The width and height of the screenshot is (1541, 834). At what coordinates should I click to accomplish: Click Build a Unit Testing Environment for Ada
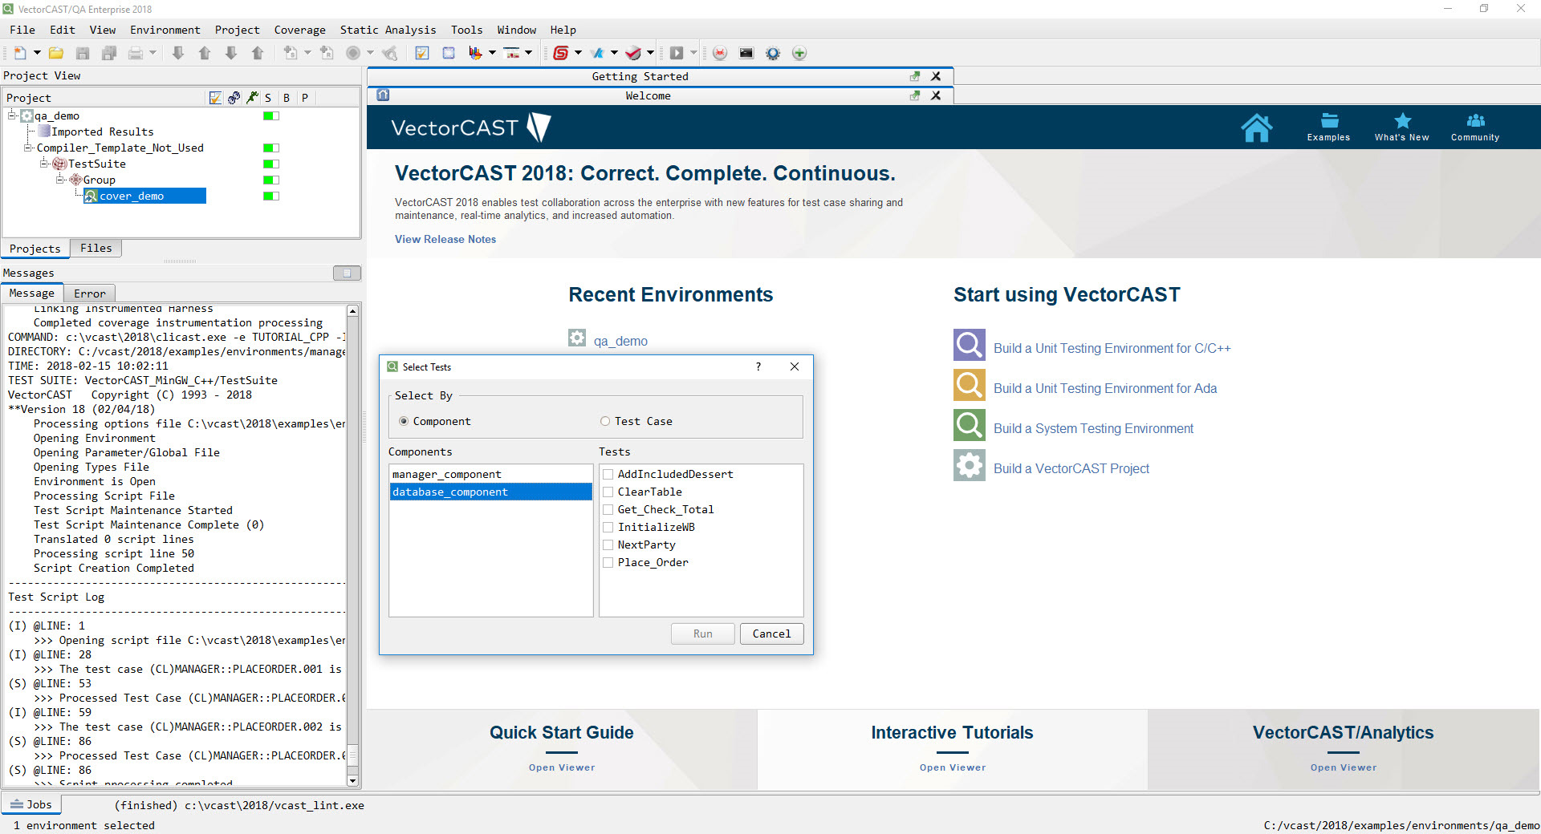tap(1105, 388)
